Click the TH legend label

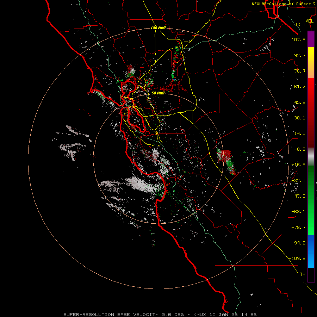click(303, 274)
